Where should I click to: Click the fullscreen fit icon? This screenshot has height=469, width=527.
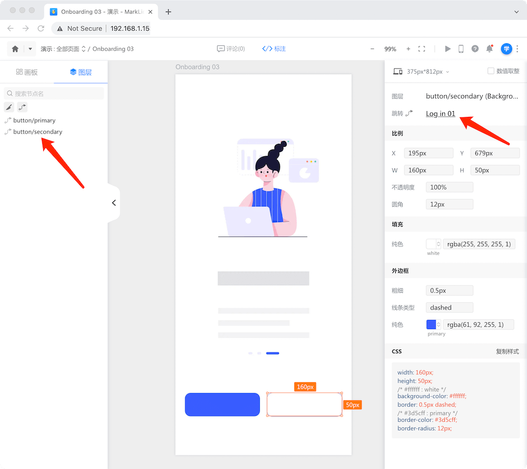pyautogui.click(x=422, y=49)
